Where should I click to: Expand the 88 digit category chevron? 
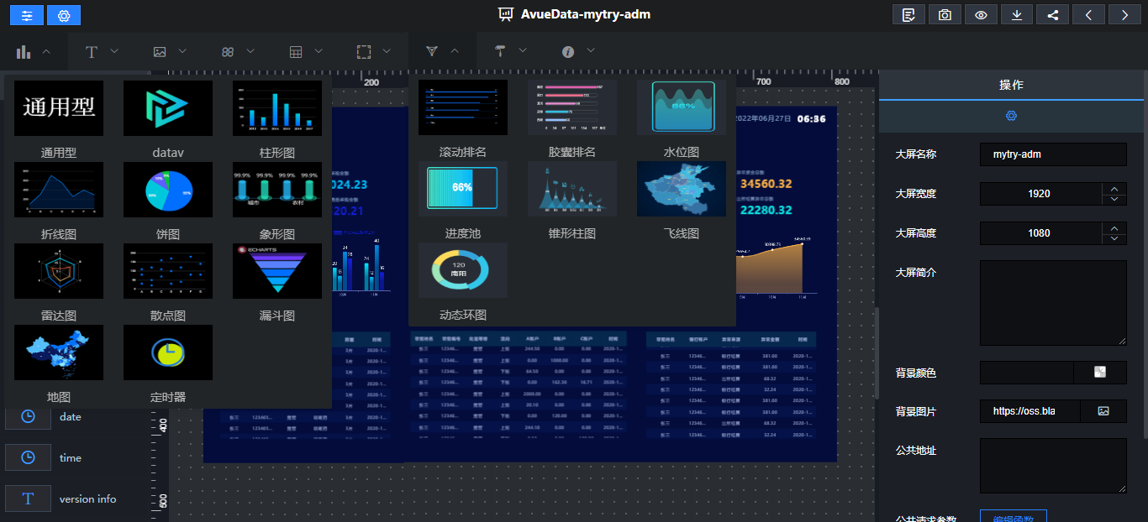point(250,51)
